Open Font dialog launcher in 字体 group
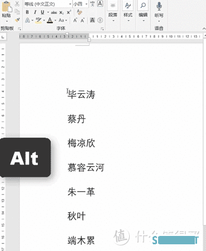 [x=102, y=29]
